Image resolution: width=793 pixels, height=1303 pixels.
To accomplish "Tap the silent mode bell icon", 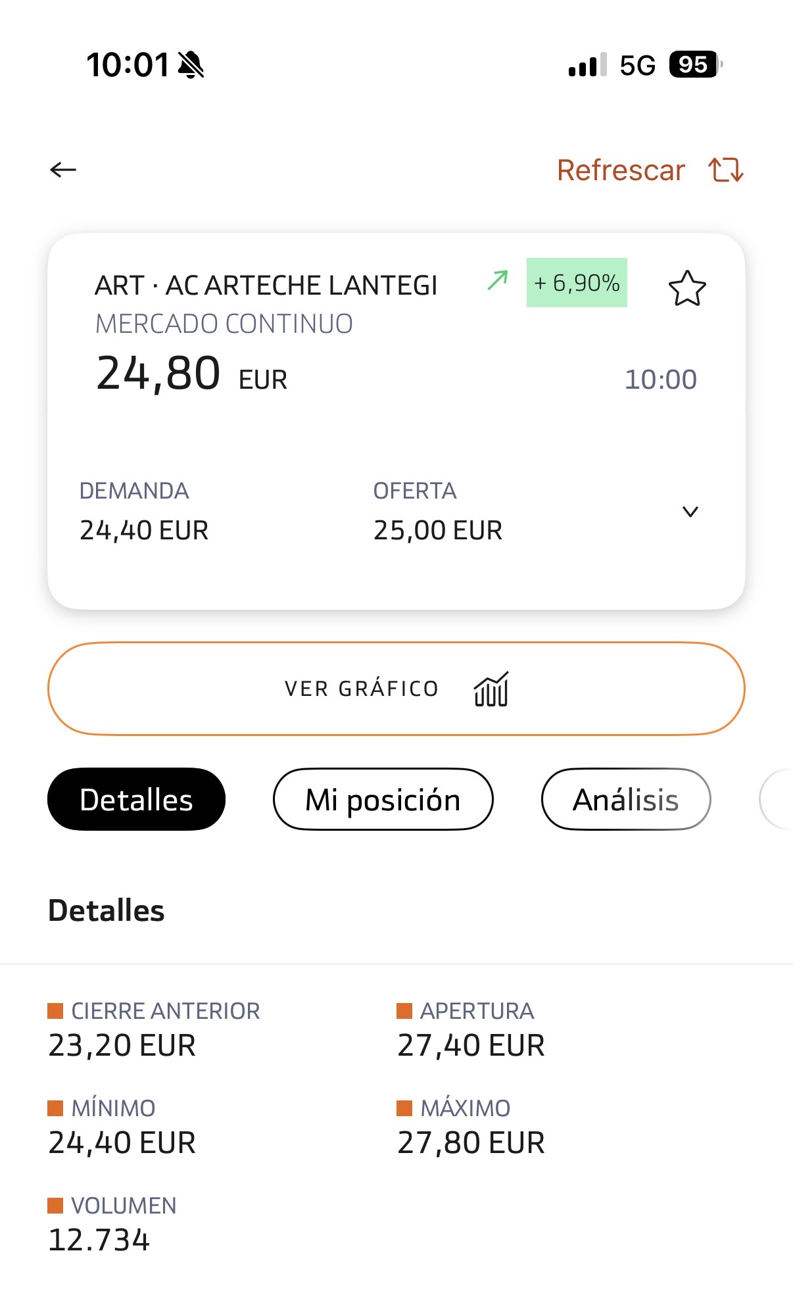I will click(x=191, y=64).
